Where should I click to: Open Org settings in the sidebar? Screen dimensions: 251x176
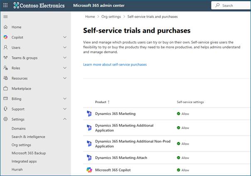pyautogui.click(x=21, y=145)
